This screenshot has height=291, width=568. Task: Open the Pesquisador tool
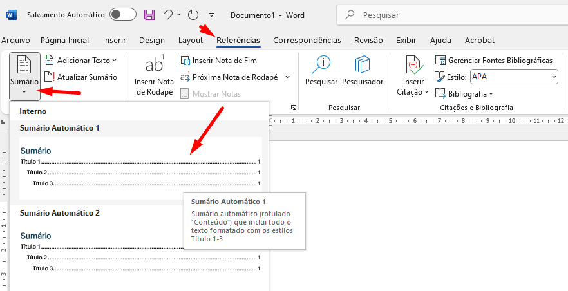pos(363,71)
